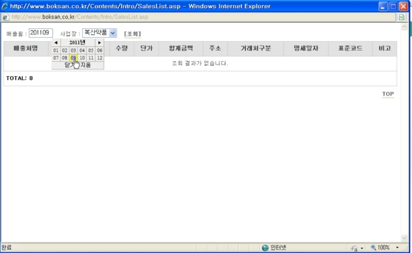The width and height of the screenshot is (412, 253).
Task: Click Internet Explorer logo in title bar
Action: tap(5, 6)
